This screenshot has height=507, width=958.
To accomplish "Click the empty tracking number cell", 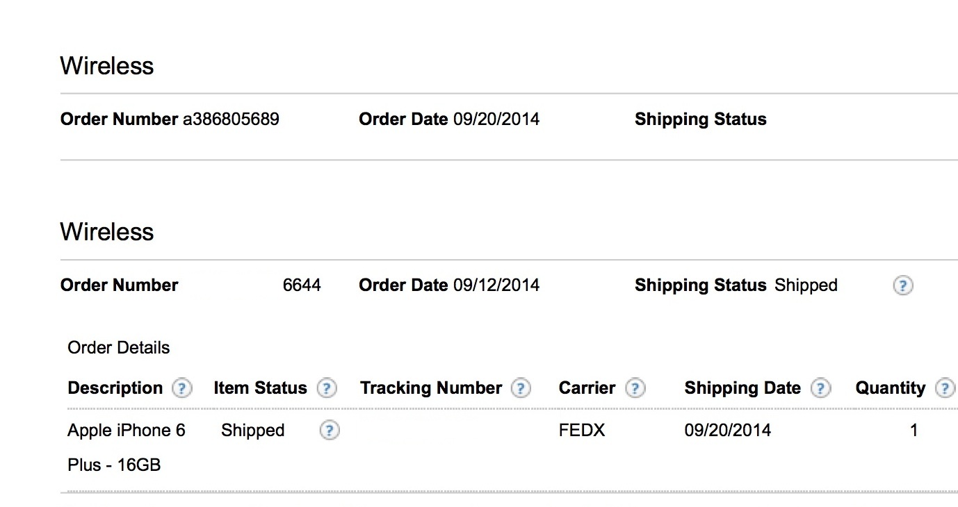I will (x=445, y=431).
